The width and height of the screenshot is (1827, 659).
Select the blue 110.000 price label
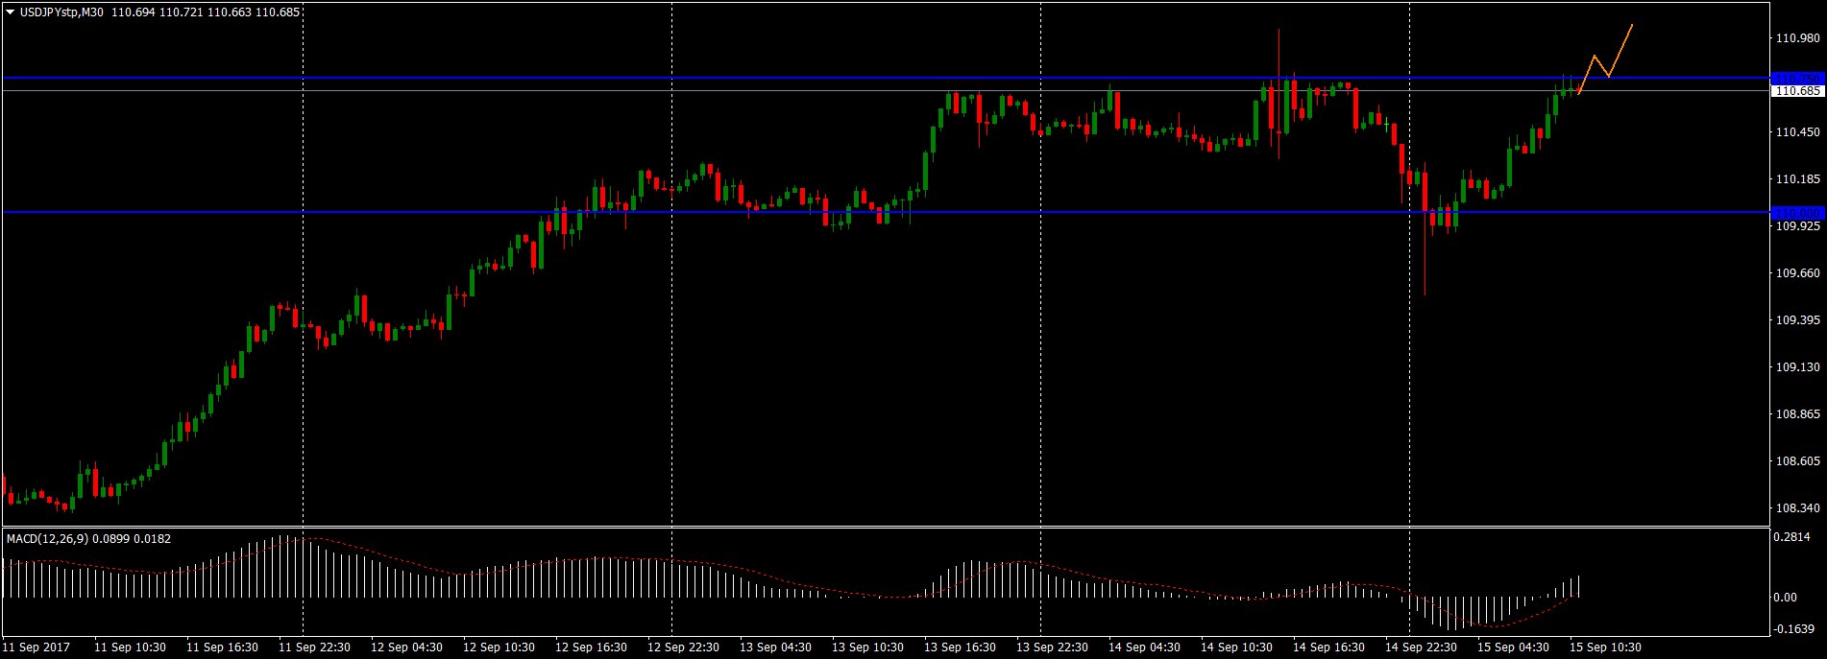tap(1796, 212)
